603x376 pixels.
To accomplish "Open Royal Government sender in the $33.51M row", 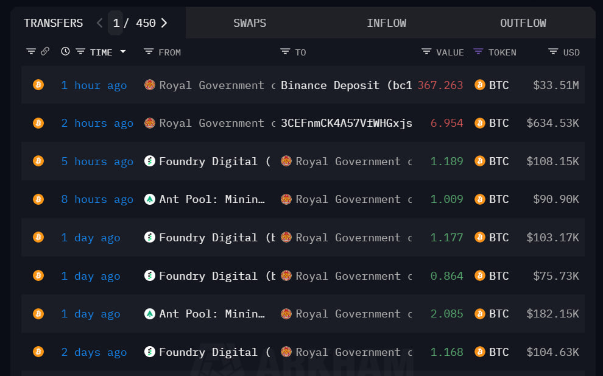I will 217,85.
